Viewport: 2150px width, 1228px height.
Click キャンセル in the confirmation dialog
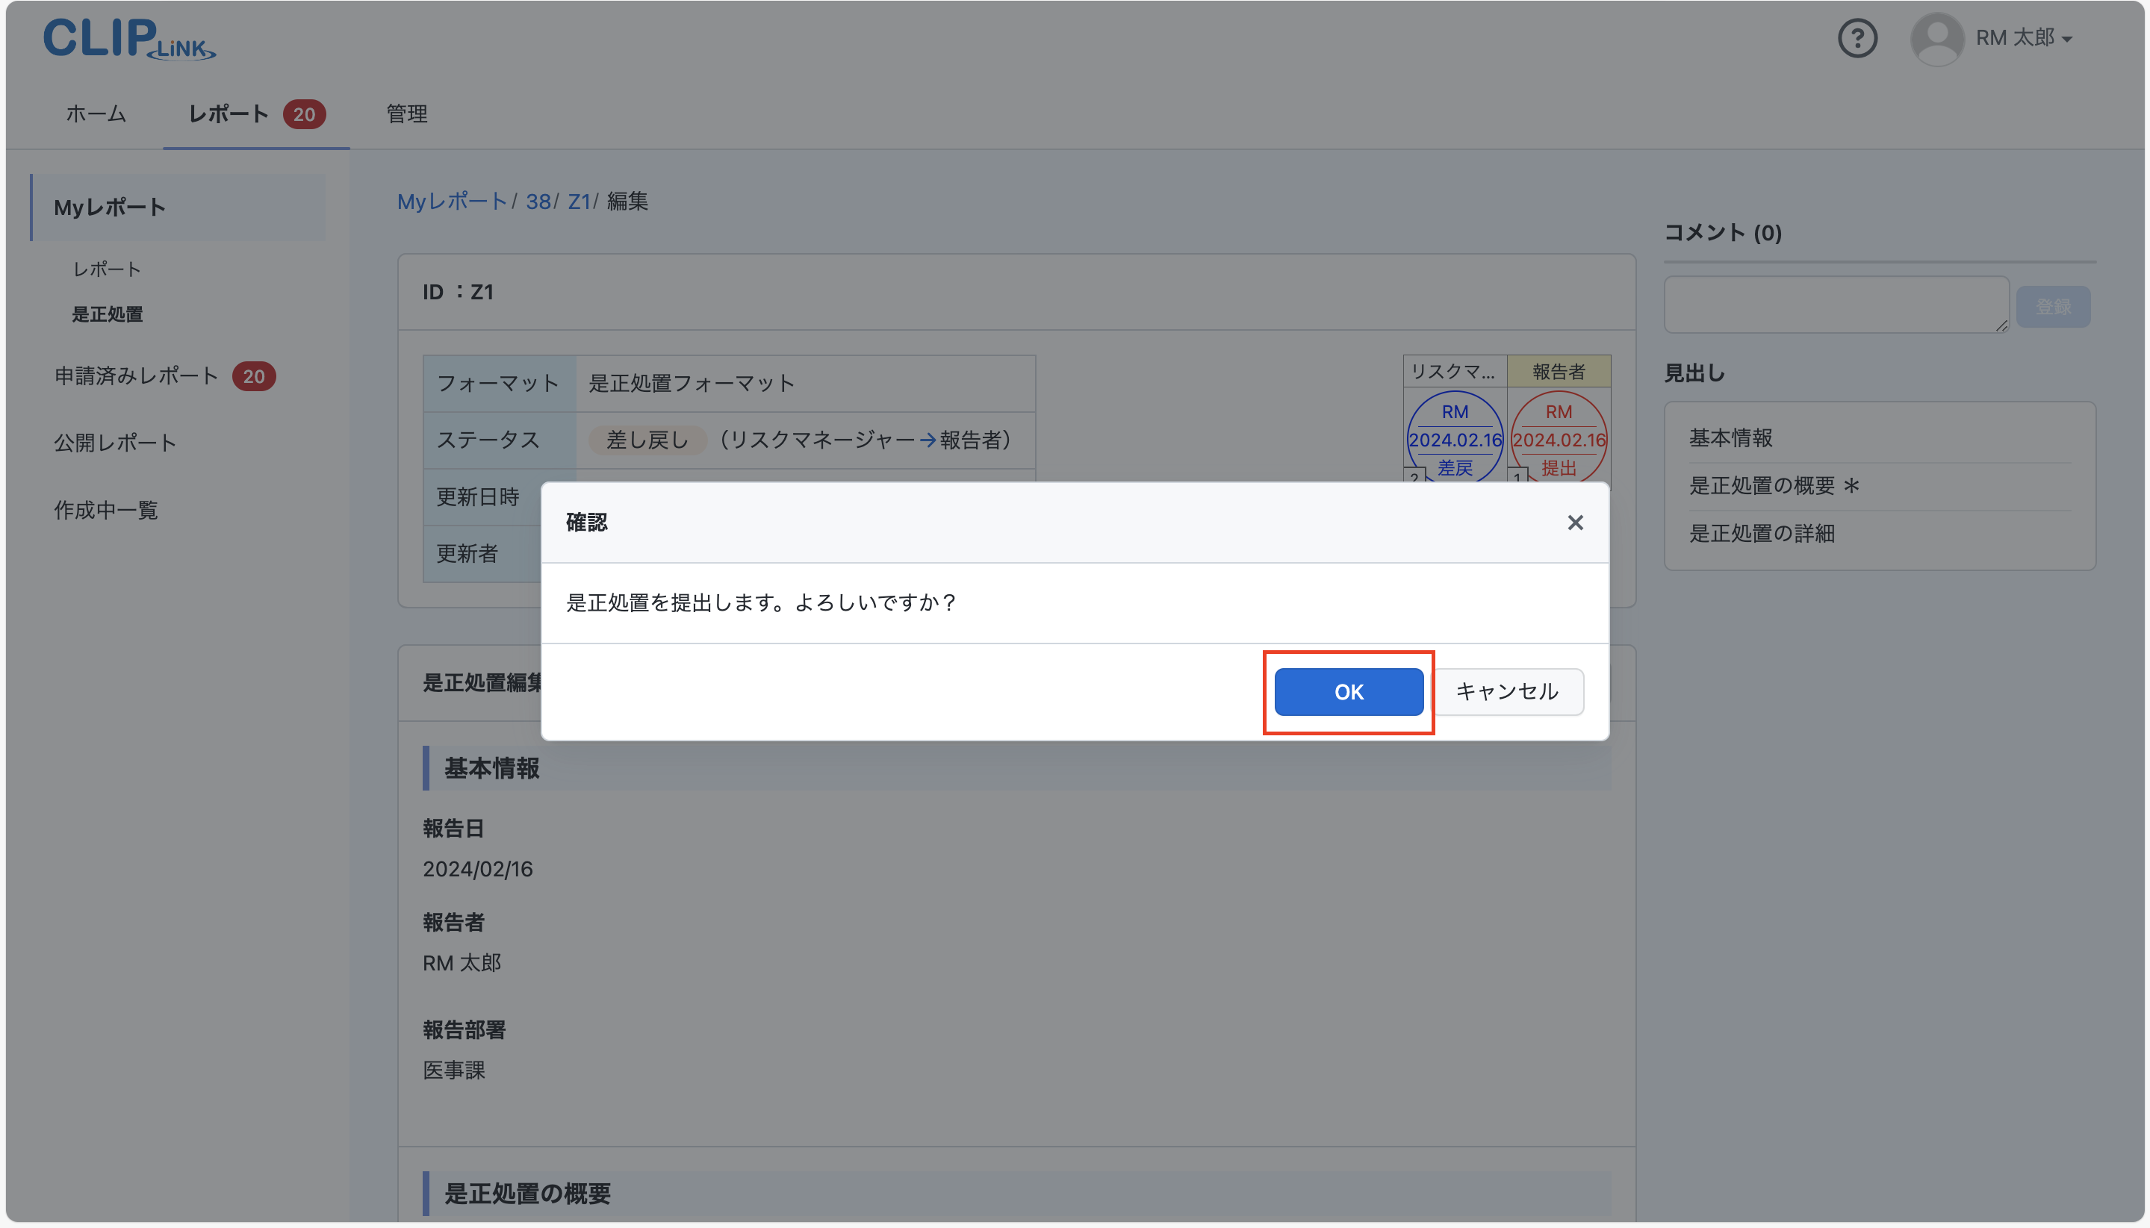1507,691
